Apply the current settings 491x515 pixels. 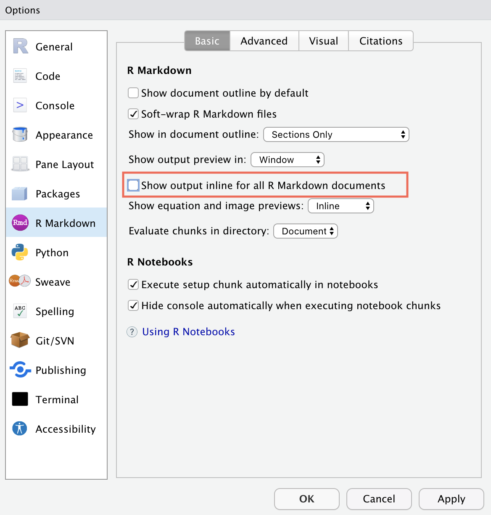tap(451, 499)
